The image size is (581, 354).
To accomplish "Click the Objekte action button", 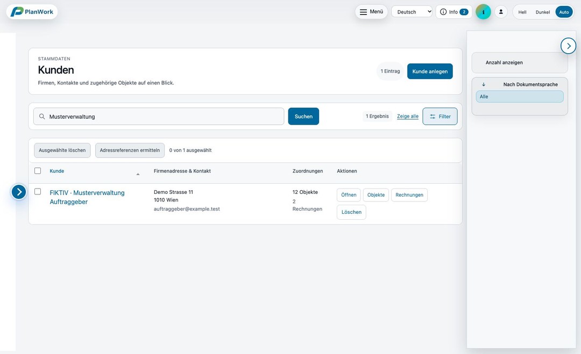I will click(375, 195).
